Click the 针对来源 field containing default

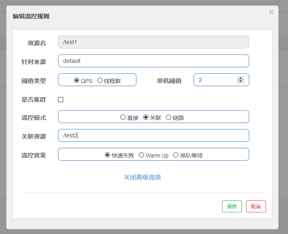click(153, 61)
